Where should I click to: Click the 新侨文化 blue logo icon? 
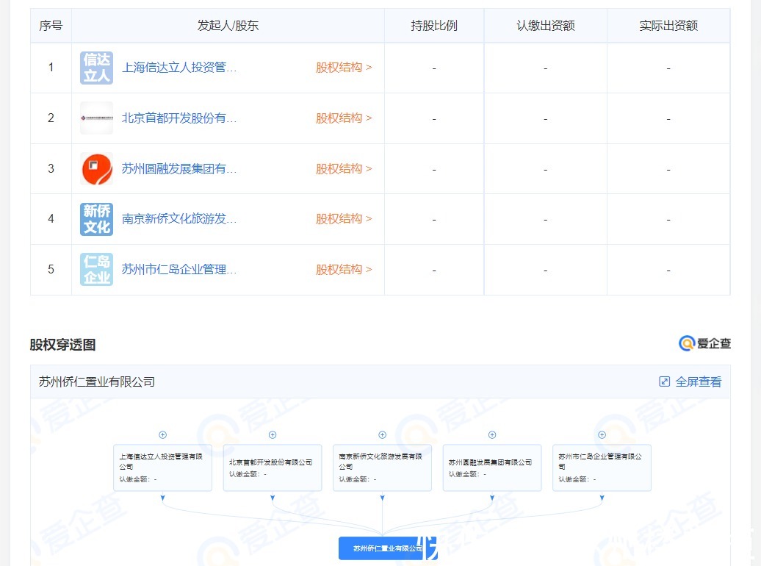click(x=95, y=218)
